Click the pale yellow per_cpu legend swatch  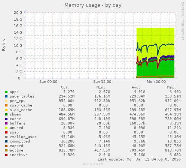(x=6, y=101)
